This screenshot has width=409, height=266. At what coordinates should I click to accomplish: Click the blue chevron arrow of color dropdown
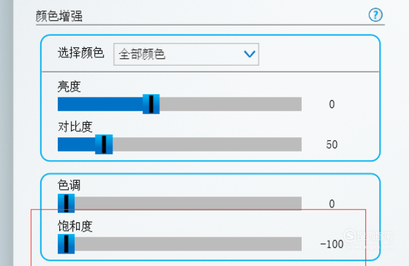point(249,54)
